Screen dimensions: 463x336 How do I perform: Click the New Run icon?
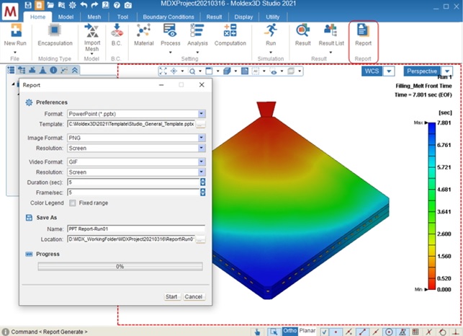point(15,32)
